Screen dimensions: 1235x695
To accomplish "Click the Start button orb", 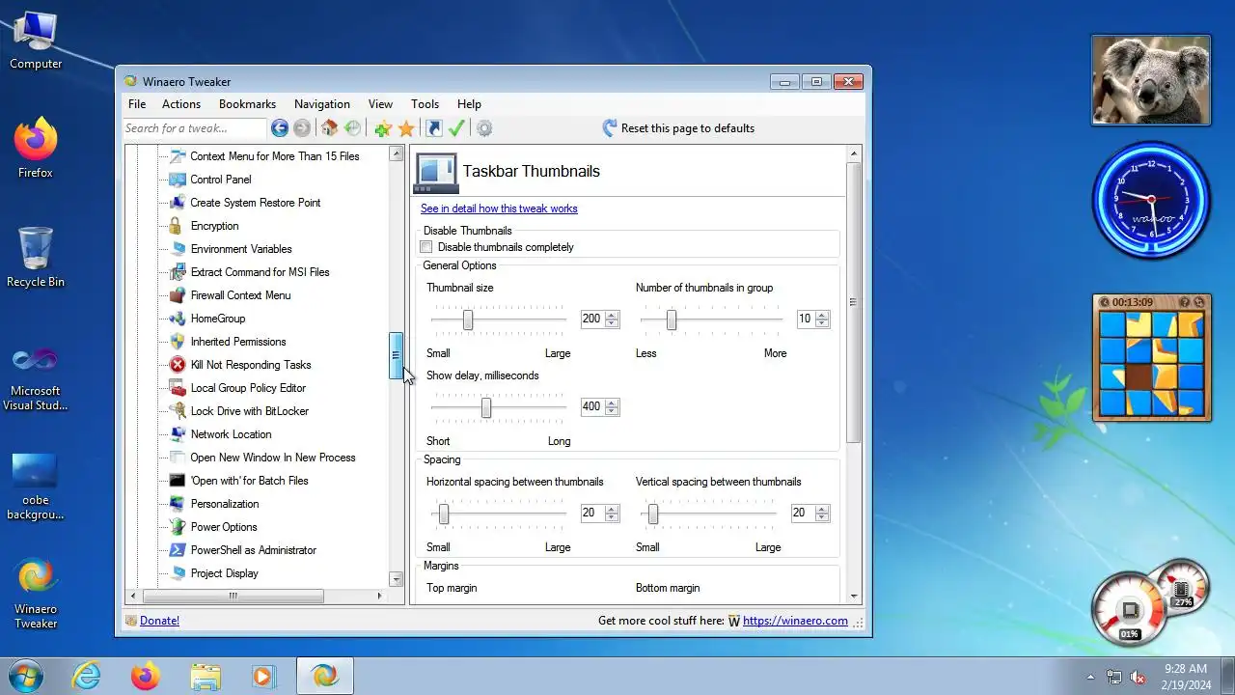I will pos(26,676).
